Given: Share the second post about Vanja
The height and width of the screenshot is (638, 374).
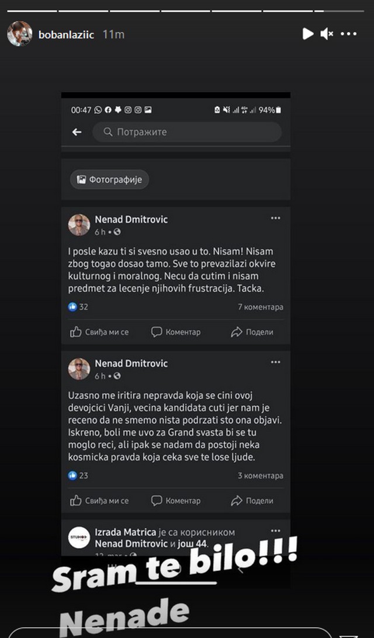Looking at the screenshot, I should pyautogui.click(x=252, y=501).
